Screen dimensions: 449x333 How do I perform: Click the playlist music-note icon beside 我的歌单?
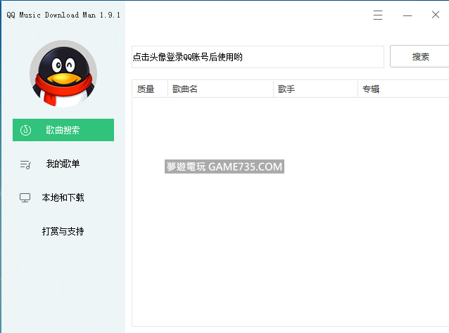pos(25,164)
